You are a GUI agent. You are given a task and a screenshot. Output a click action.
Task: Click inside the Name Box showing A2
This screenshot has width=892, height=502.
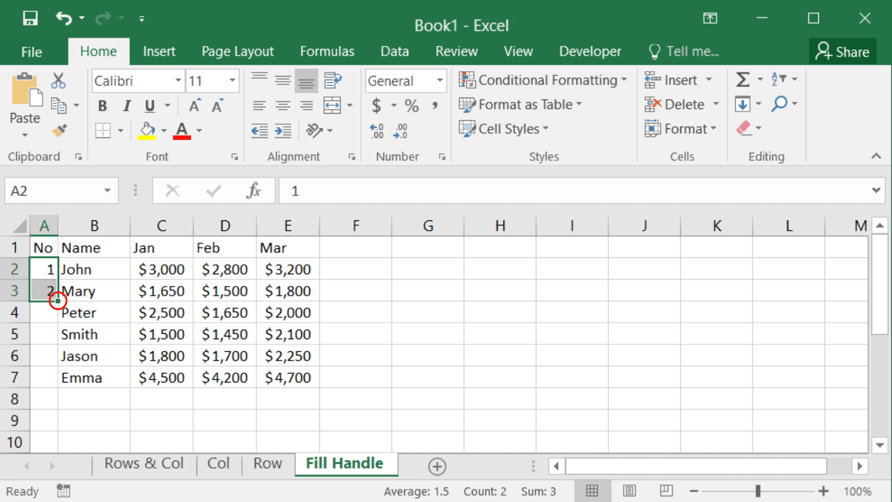pyautogui.click(x=52, y=191)
